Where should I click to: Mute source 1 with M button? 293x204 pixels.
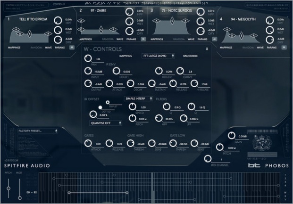click(72, 48)
